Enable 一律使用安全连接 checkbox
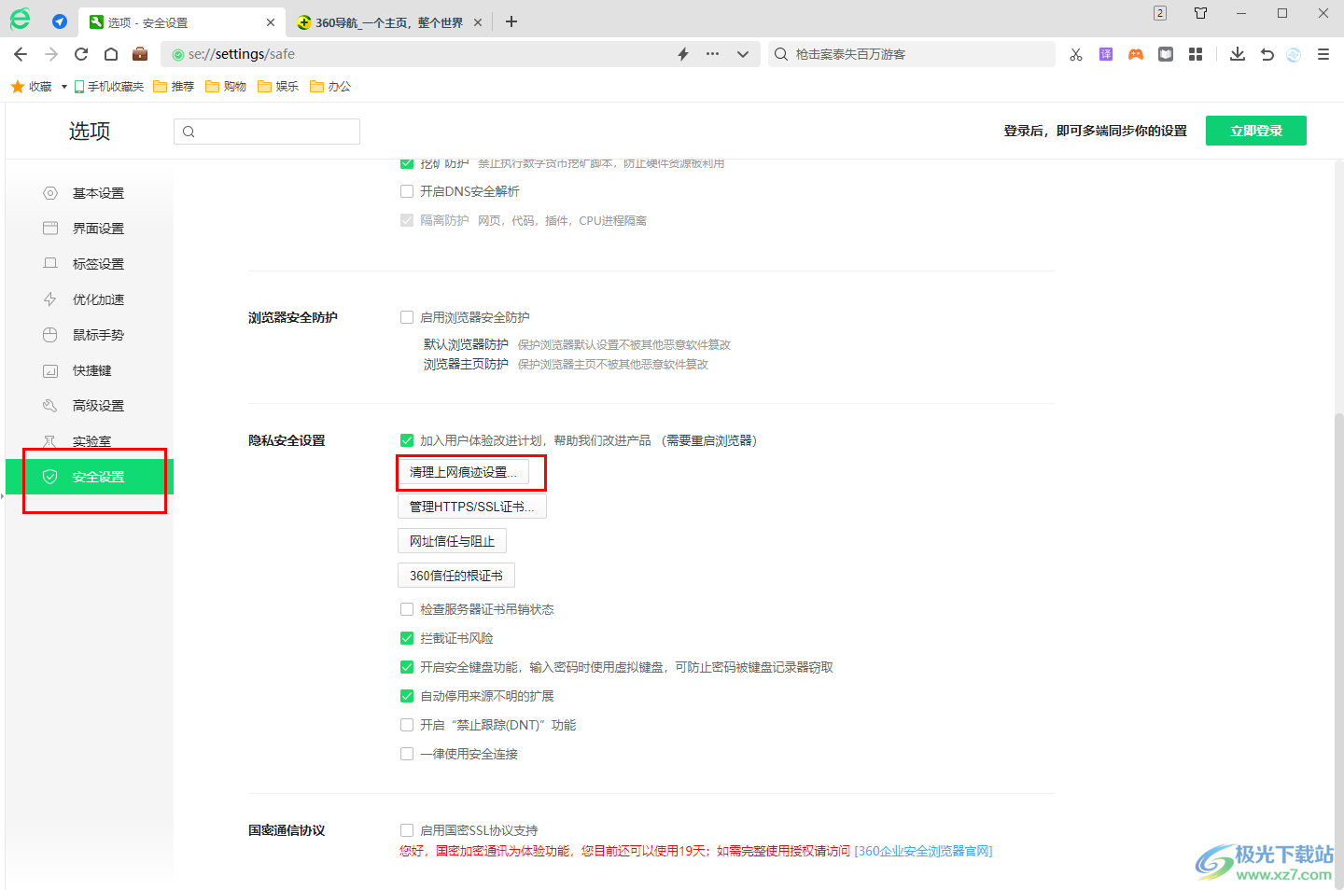The height and width of the screenshot is (890, 1344). pyautogui.click(x=407, y=754)
